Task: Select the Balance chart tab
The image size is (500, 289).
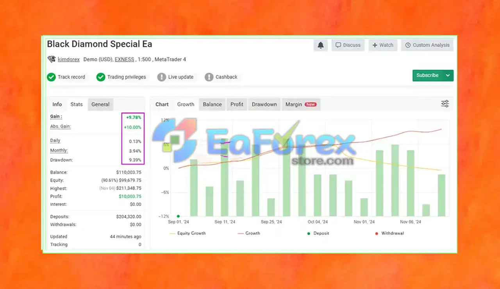Action: [212, 104]
